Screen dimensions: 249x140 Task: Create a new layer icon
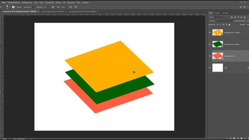245,138
